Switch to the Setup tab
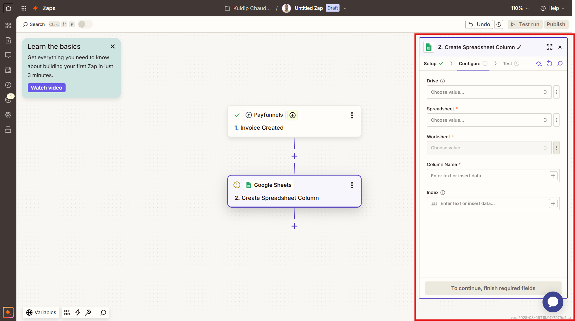575x321 pixels. [433, 63]
